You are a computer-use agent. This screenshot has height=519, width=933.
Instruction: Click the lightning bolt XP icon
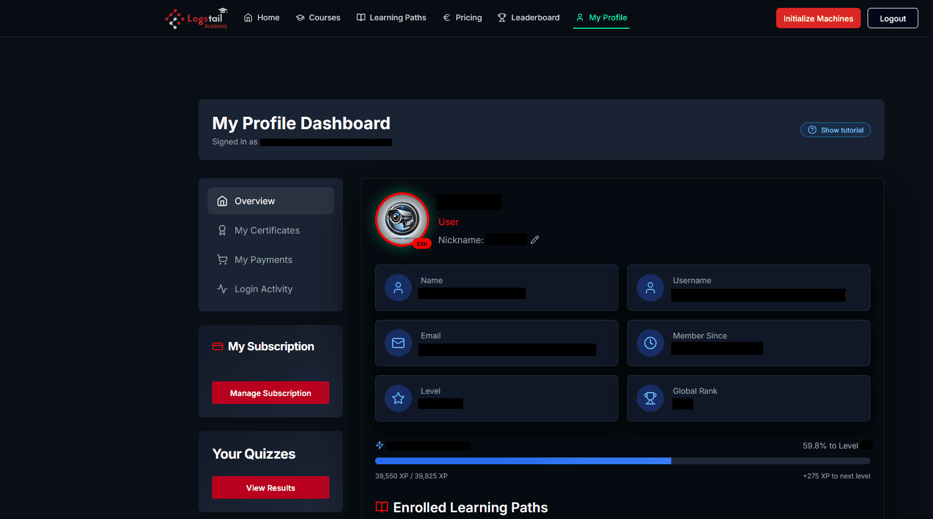[x=380, y=445]
